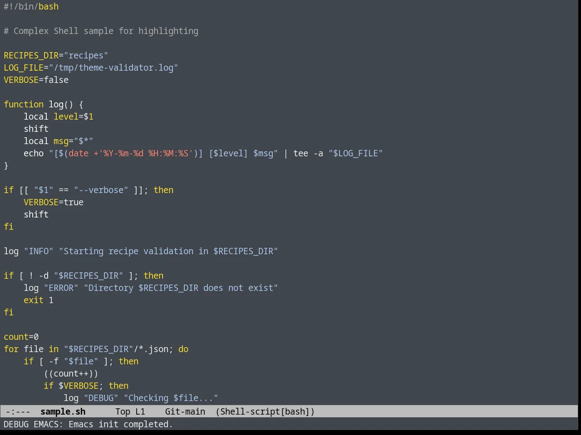Click 'if $VERBOSE; then' line
This screenshot has height=435, width=581.
(86, 386)
